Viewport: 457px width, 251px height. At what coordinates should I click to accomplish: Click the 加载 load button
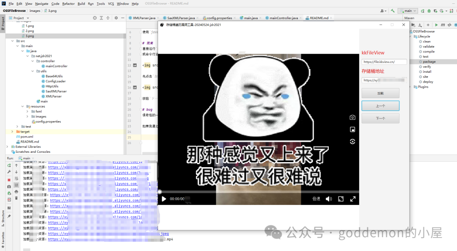(380, 93)
